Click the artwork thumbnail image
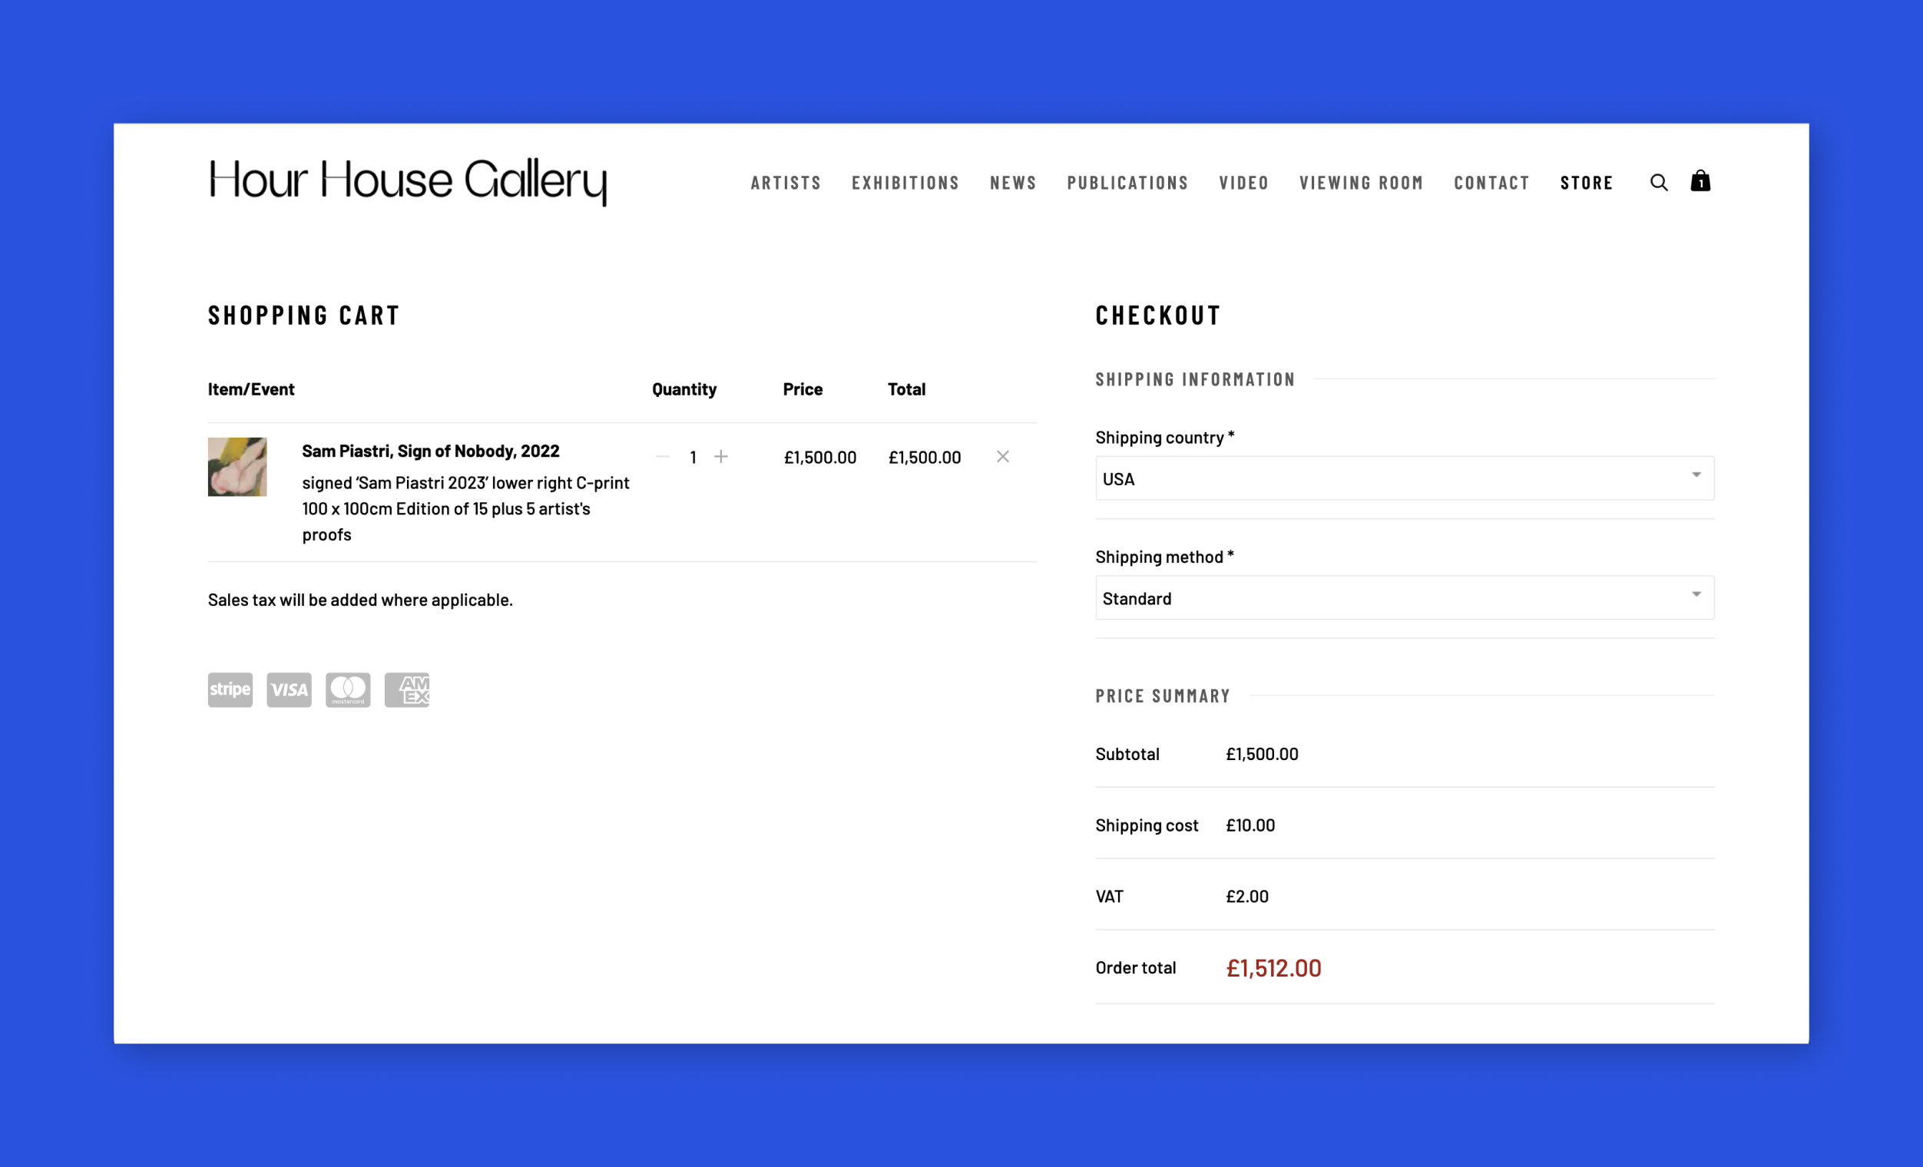 coord(237,467)
